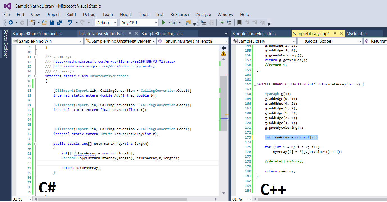Click the Comment Out Selected Lines icon
This screenshot has width=387, height=202.
[x=222, y=22]
